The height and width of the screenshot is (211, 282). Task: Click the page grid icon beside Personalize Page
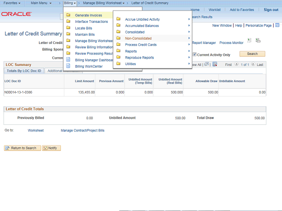[277, 25]
